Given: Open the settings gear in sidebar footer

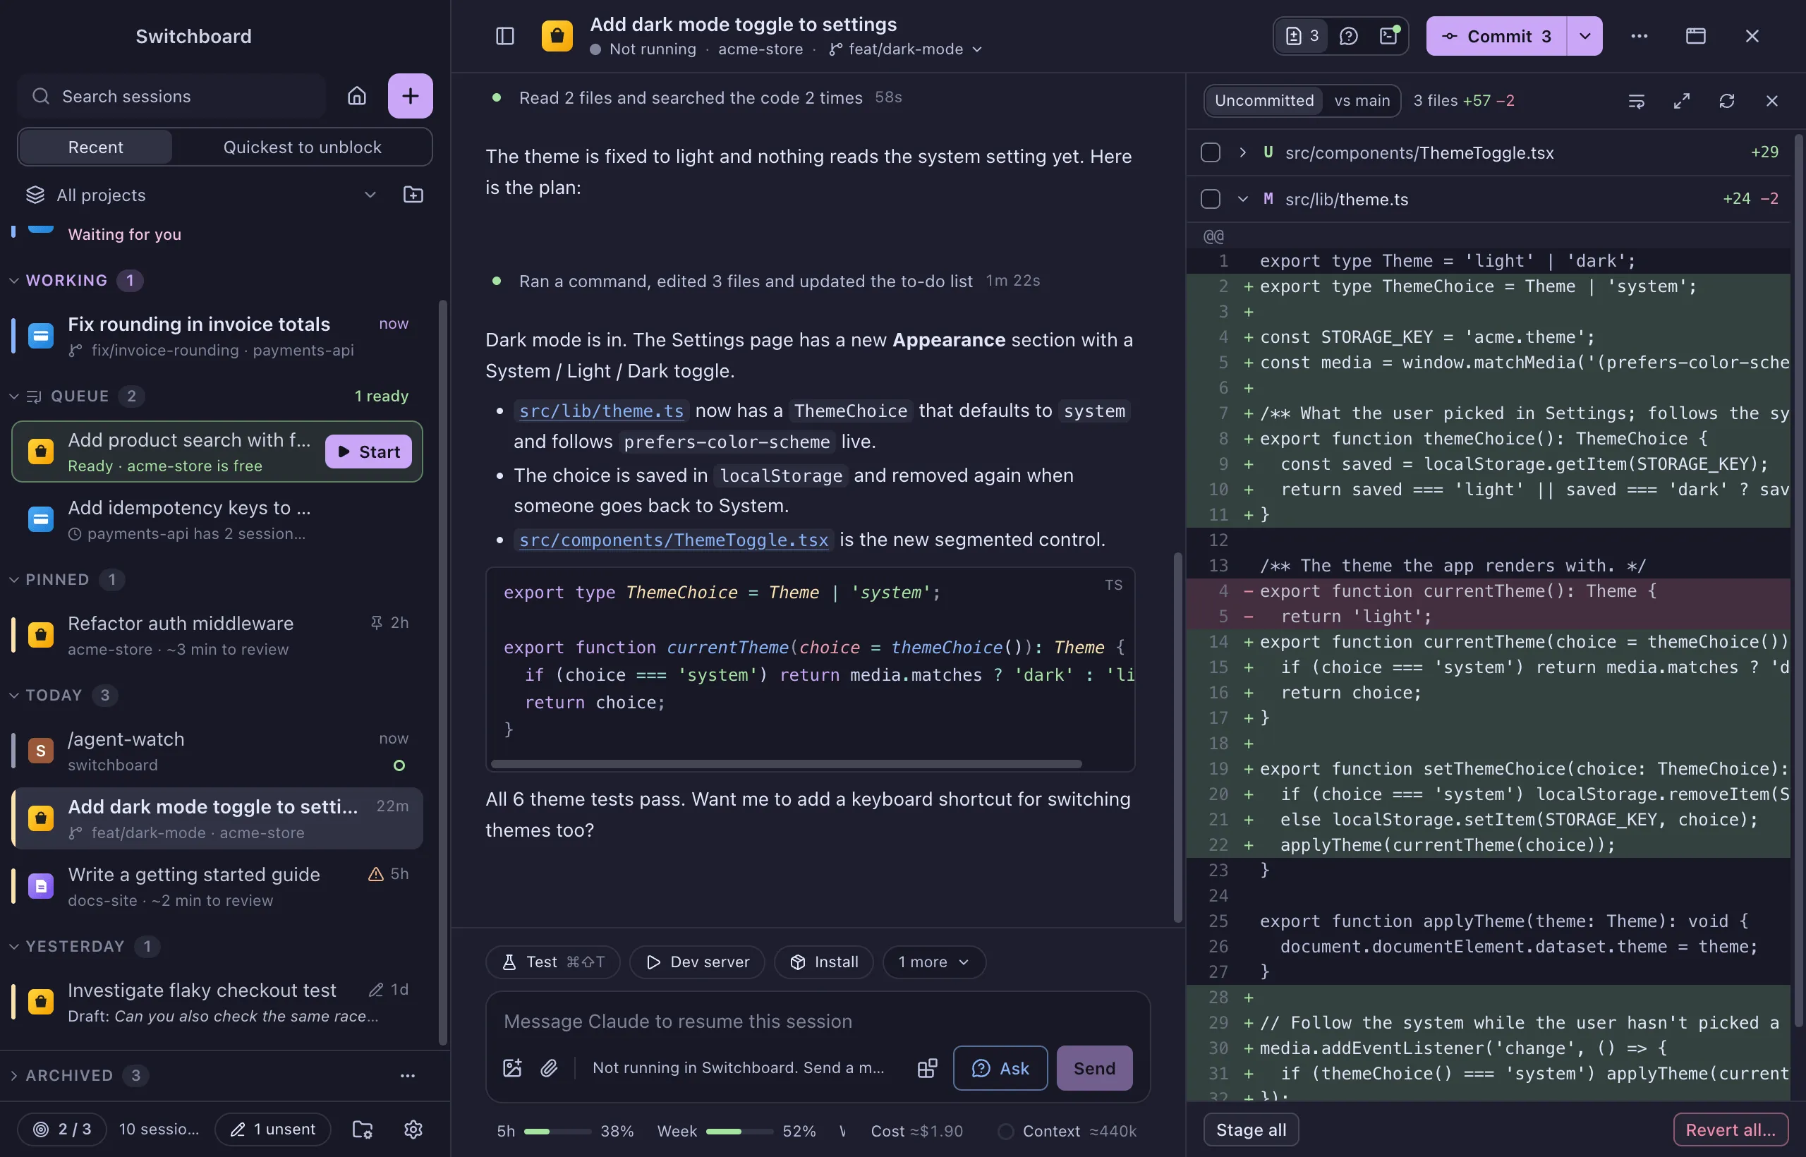Looking at the screenshot, I should pos(413,1129).
